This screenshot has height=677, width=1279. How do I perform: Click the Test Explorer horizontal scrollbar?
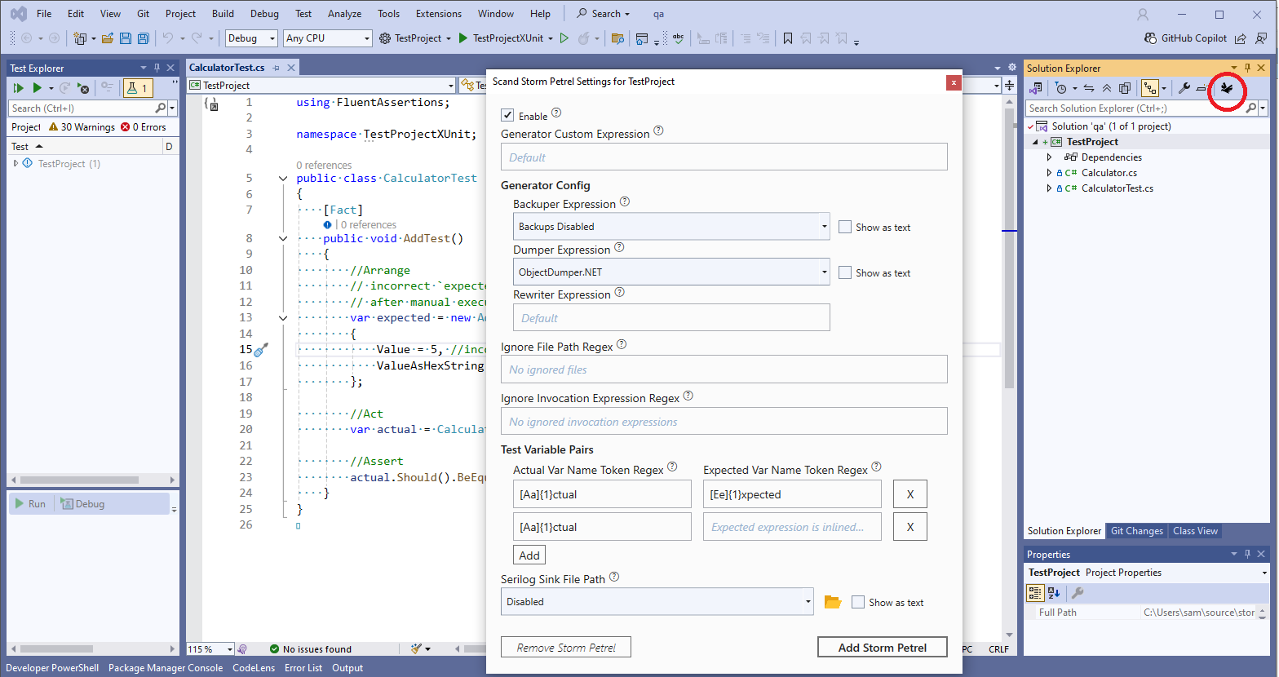tap(92, 480)
